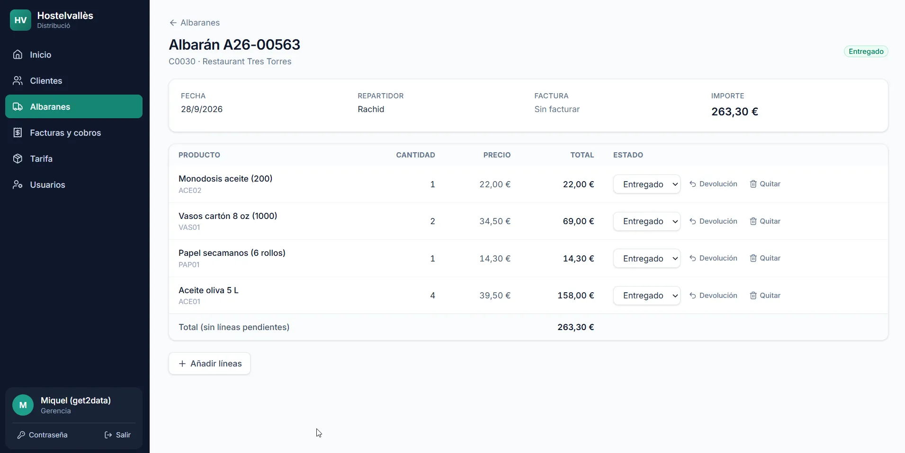Screen dimensions: 905x453
Task: Click the Añadir líneas button
Action: [209, 364]
